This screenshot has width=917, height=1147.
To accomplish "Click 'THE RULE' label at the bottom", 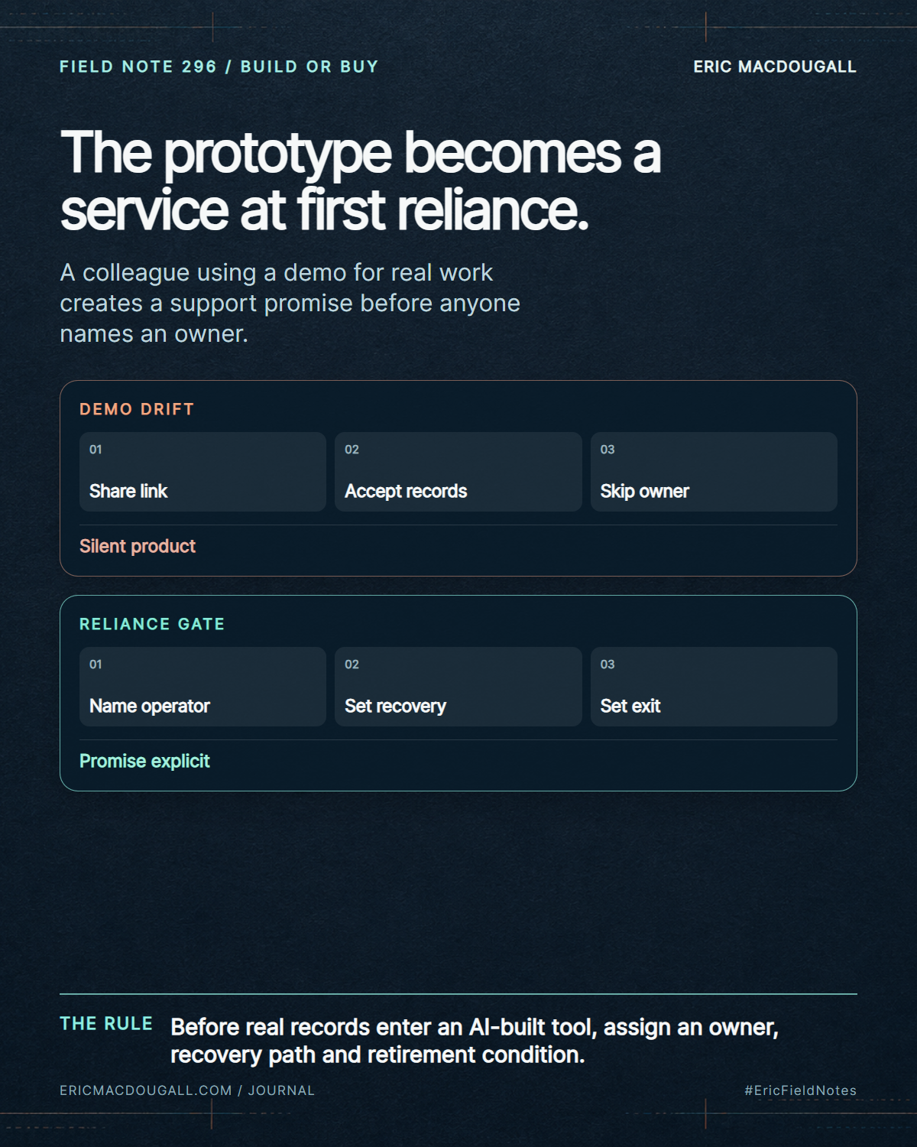I will [106, 1024].
